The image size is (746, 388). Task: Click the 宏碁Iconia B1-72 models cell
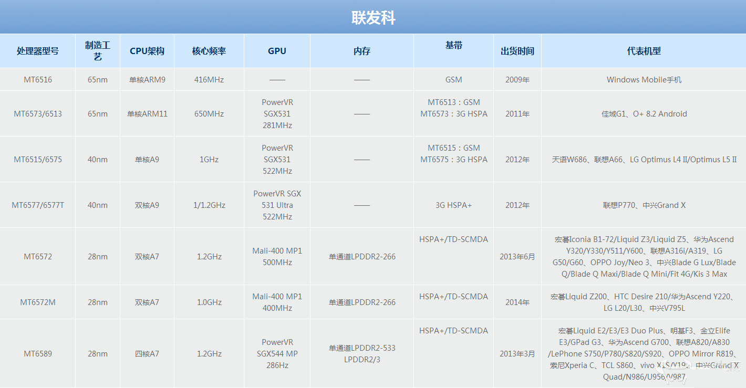(644, 257)
